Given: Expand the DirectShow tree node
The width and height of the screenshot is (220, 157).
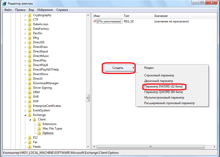Looking at the screenshot, I should [x=25, y=74].
